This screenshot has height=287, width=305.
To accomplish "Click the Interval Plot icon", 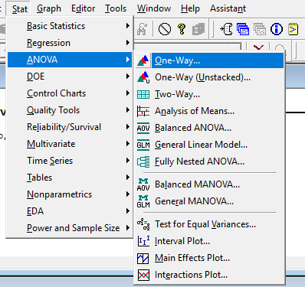I will (x=143, y=241).
